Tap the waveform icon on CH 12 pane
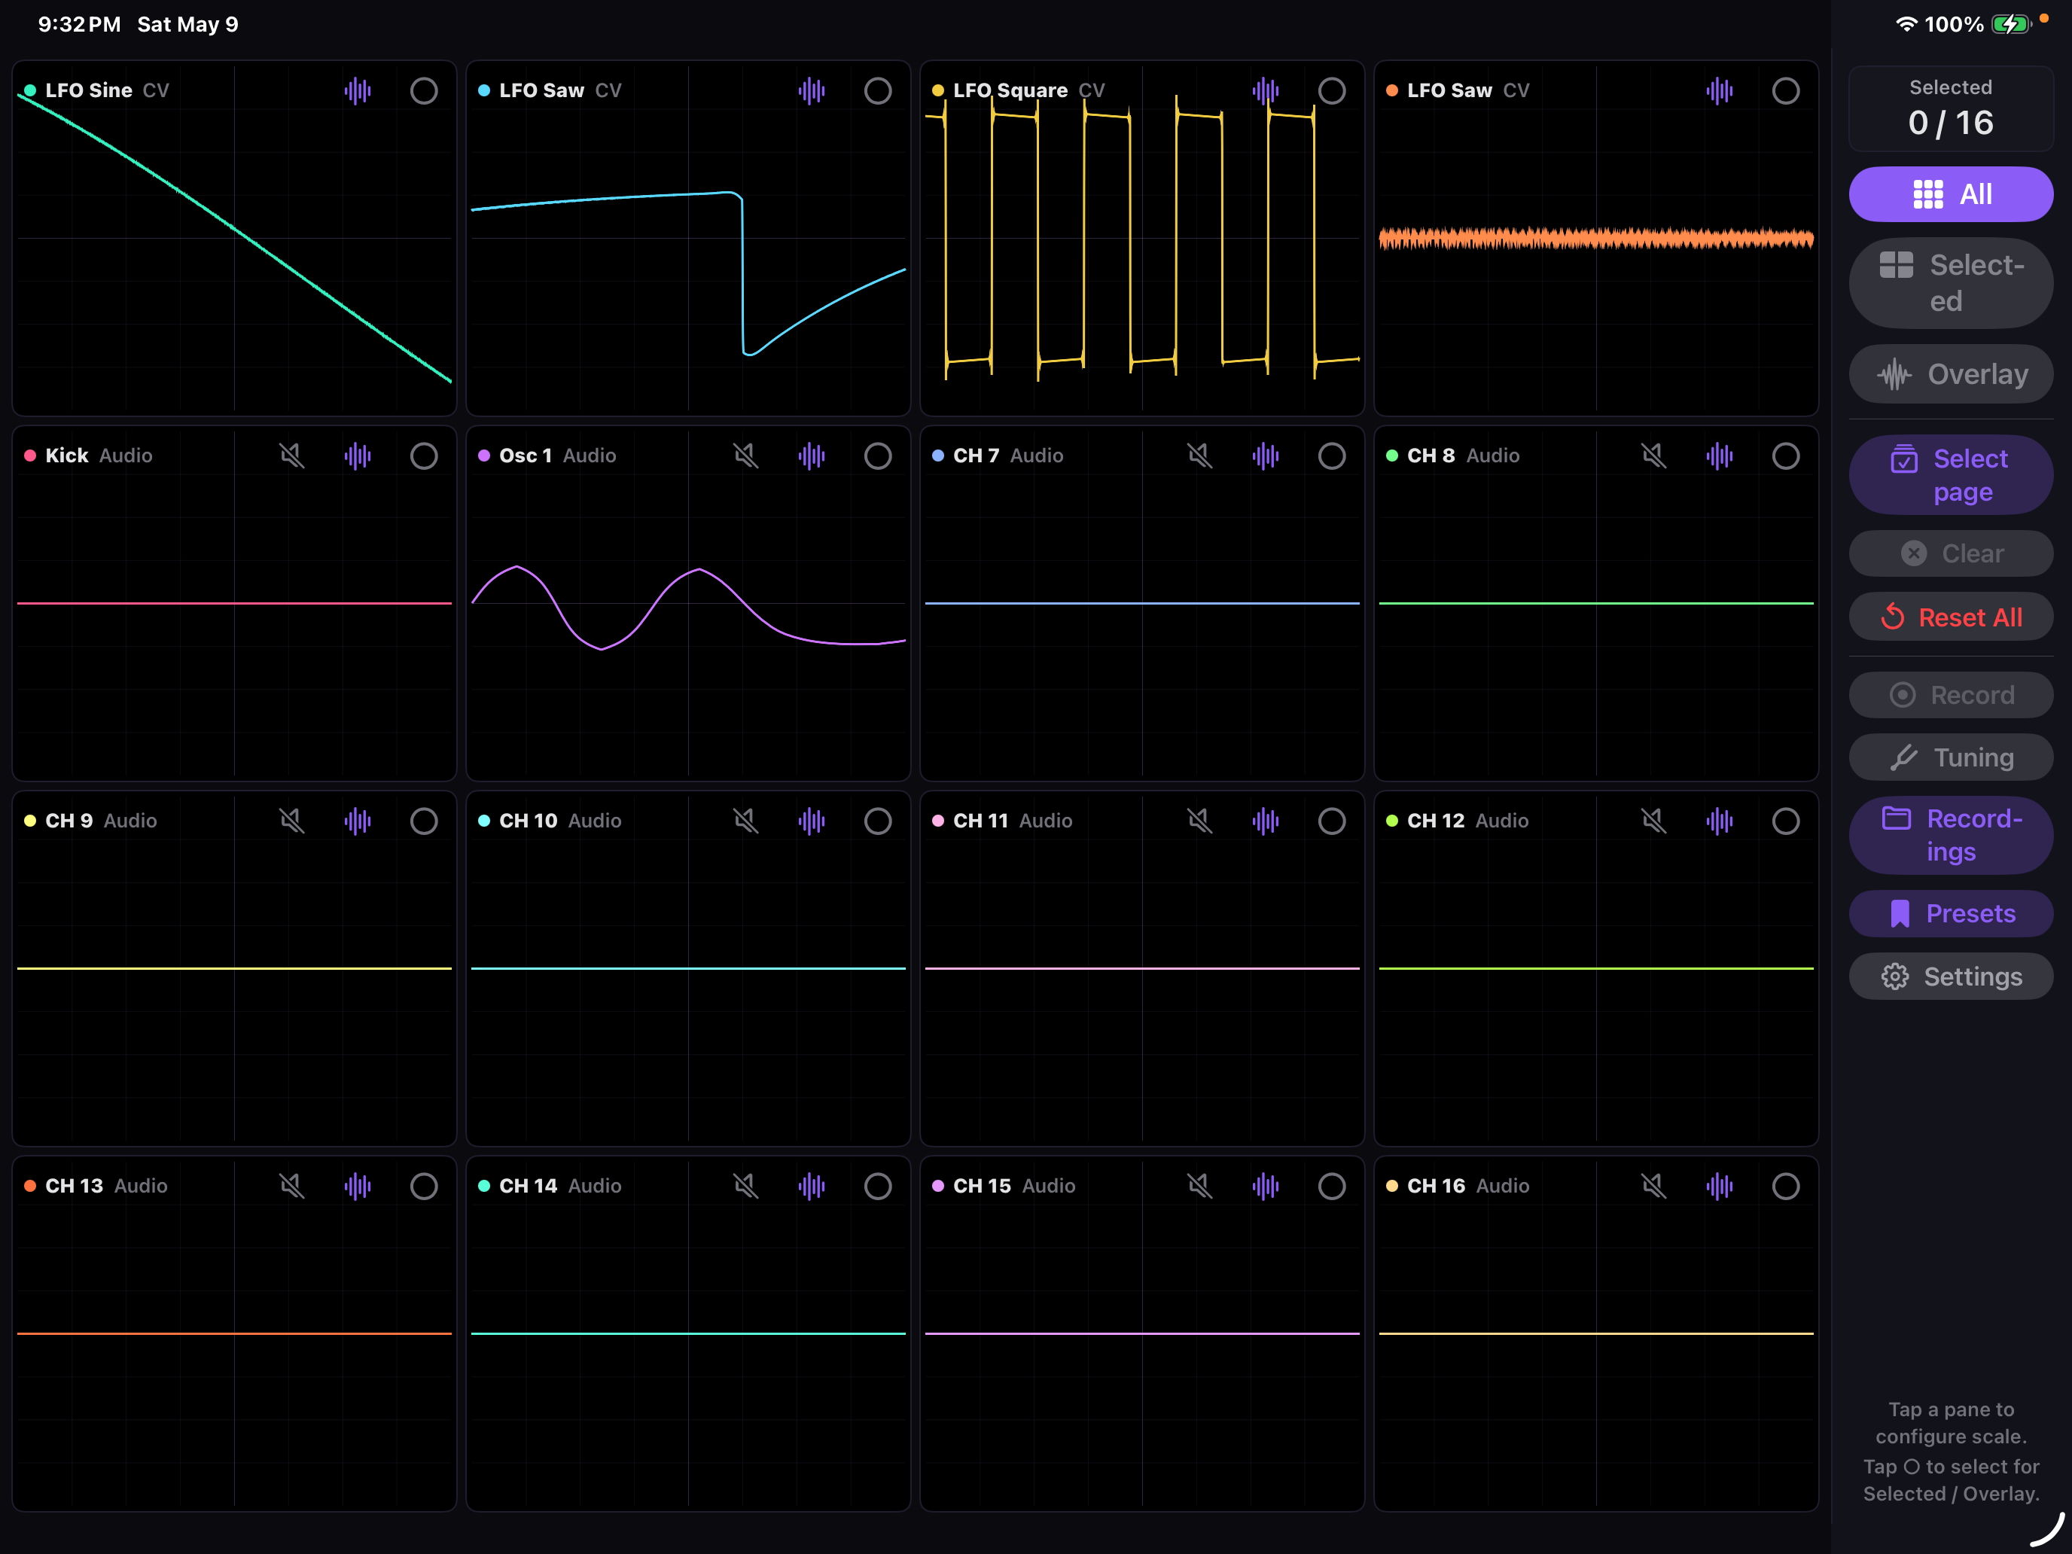The height and width of the screenshot is (1554, 2072). (x=1720, y=821)
